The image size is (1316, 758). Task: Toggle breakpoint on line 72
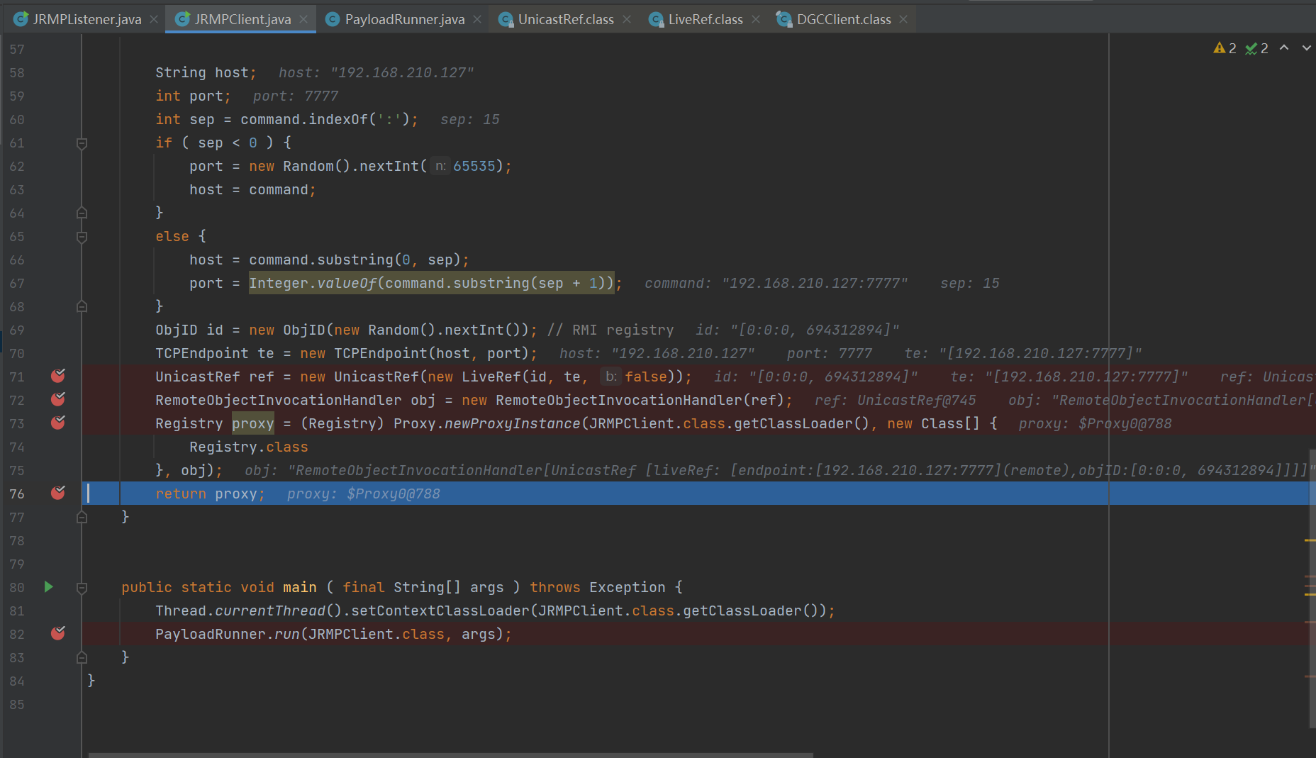tap(58, 399)
